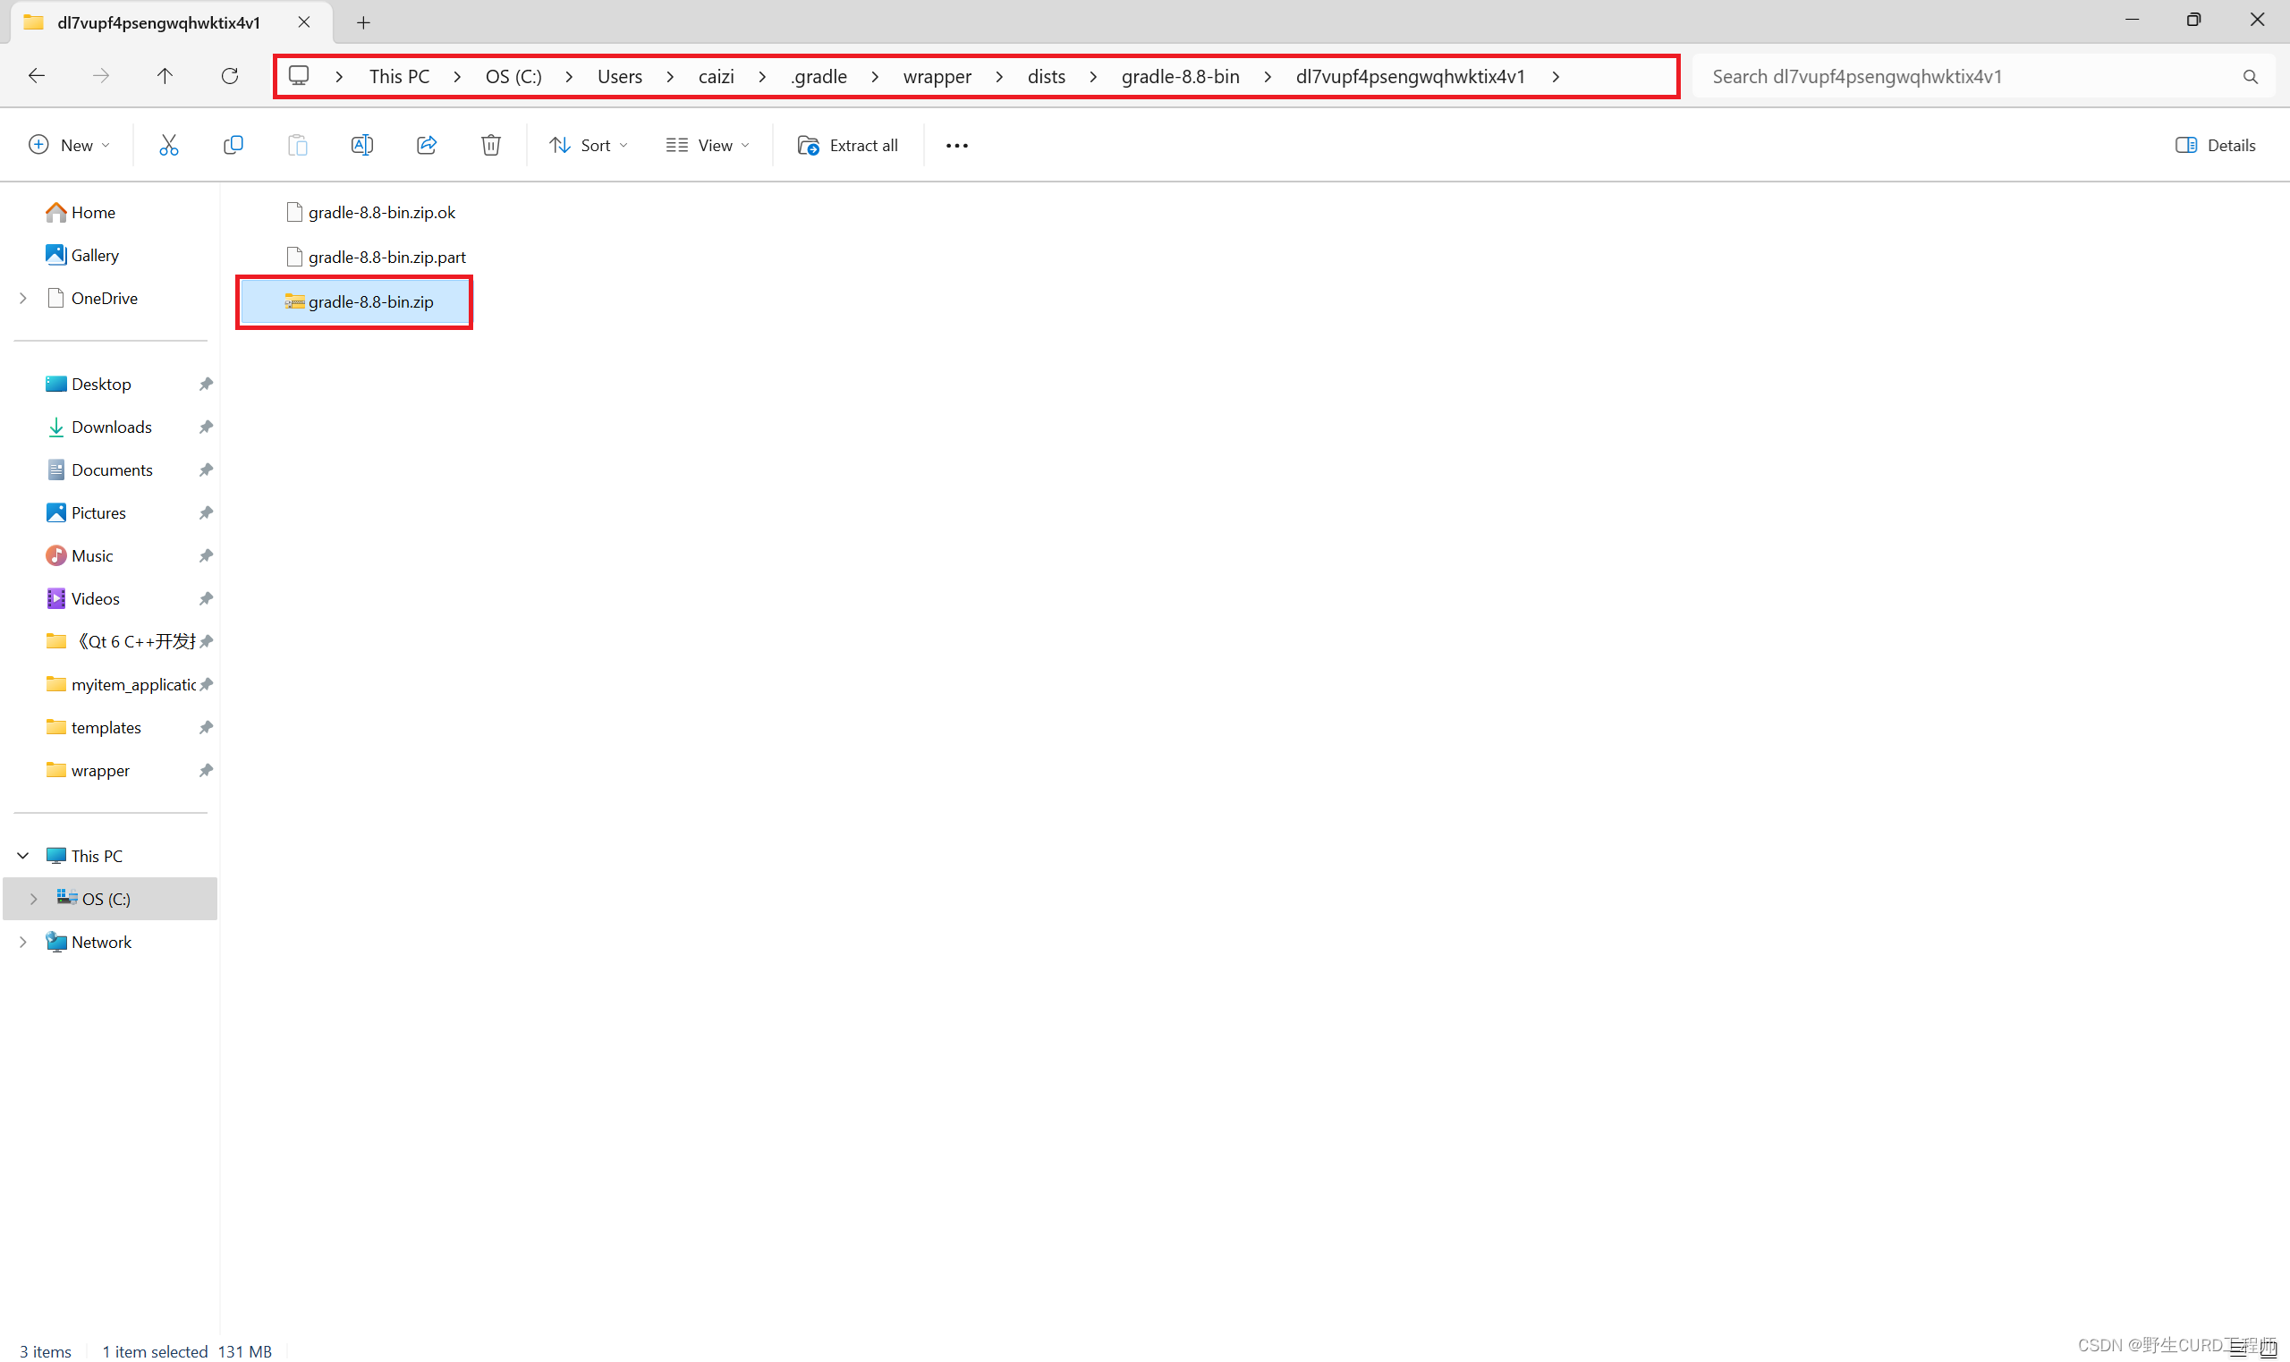Viewport: 2290px width, 1362px height.
Task: Select gradle-8.8-bin.zip file
Action: [x=353, y=301]
